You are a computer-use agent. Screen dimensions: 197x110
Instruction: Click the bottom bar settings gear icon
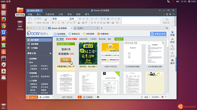(98, 97)
